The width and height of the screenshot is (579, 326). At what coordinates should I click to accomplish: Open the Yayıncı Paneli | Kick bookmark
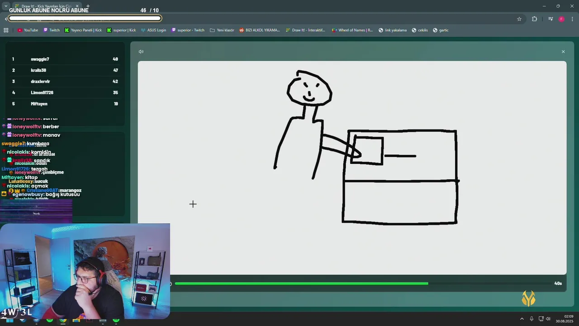83,30
